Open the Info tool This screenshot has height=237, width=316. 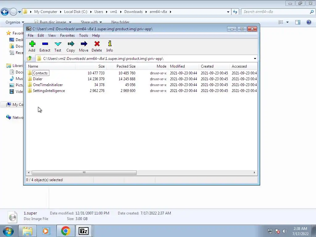click(110, 44)
